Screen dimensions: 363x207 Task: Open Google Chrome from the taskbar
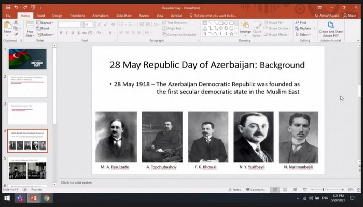[x=47, y=198]
